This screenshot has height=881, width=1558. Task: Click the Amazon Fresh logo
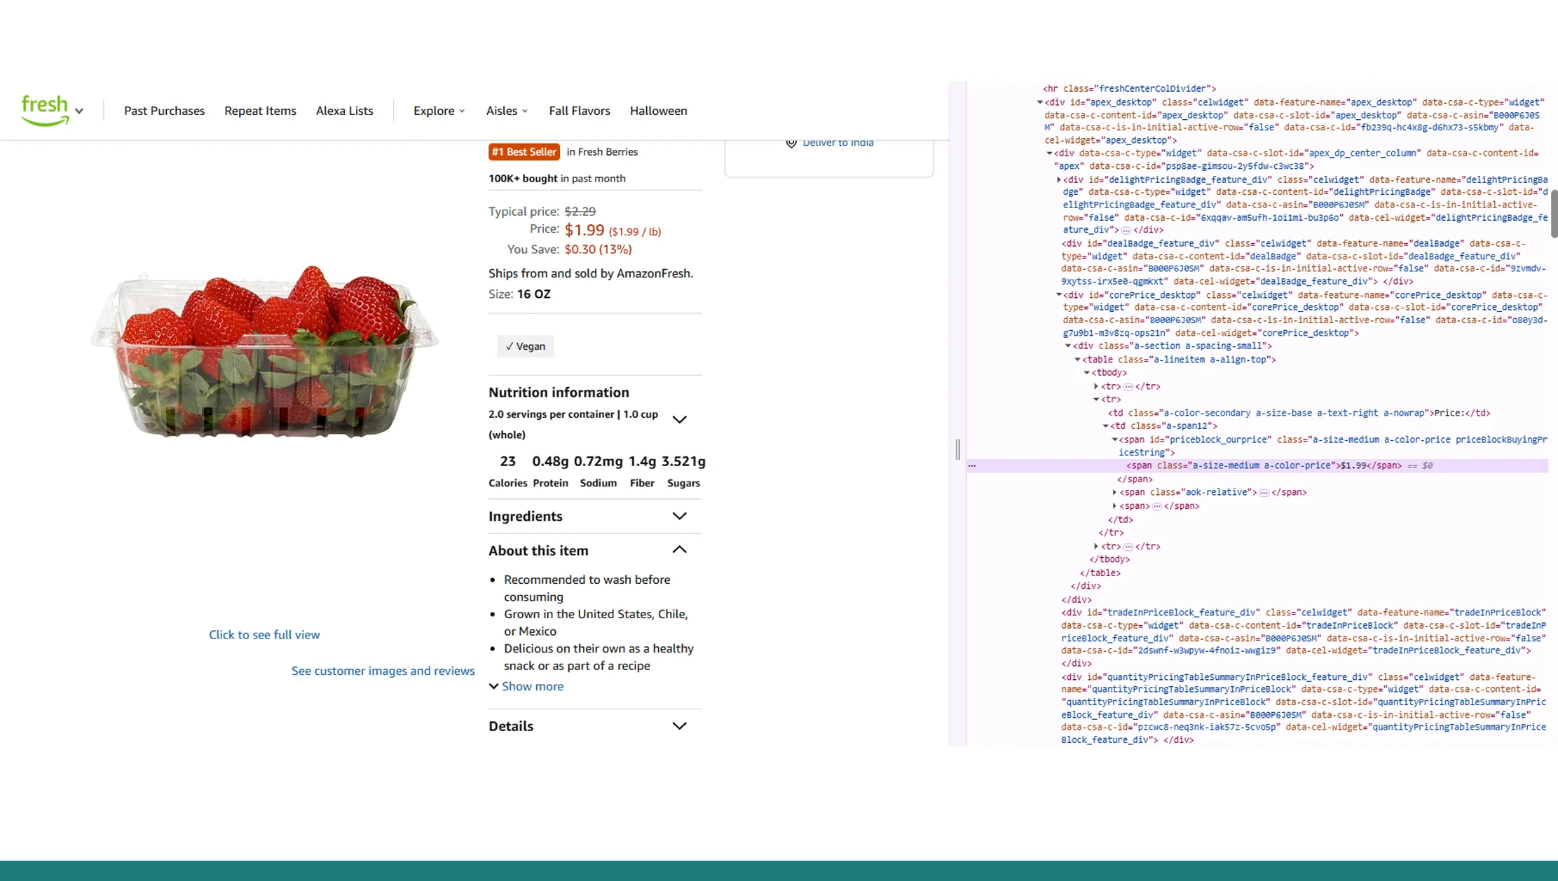(x=44, y=109)
